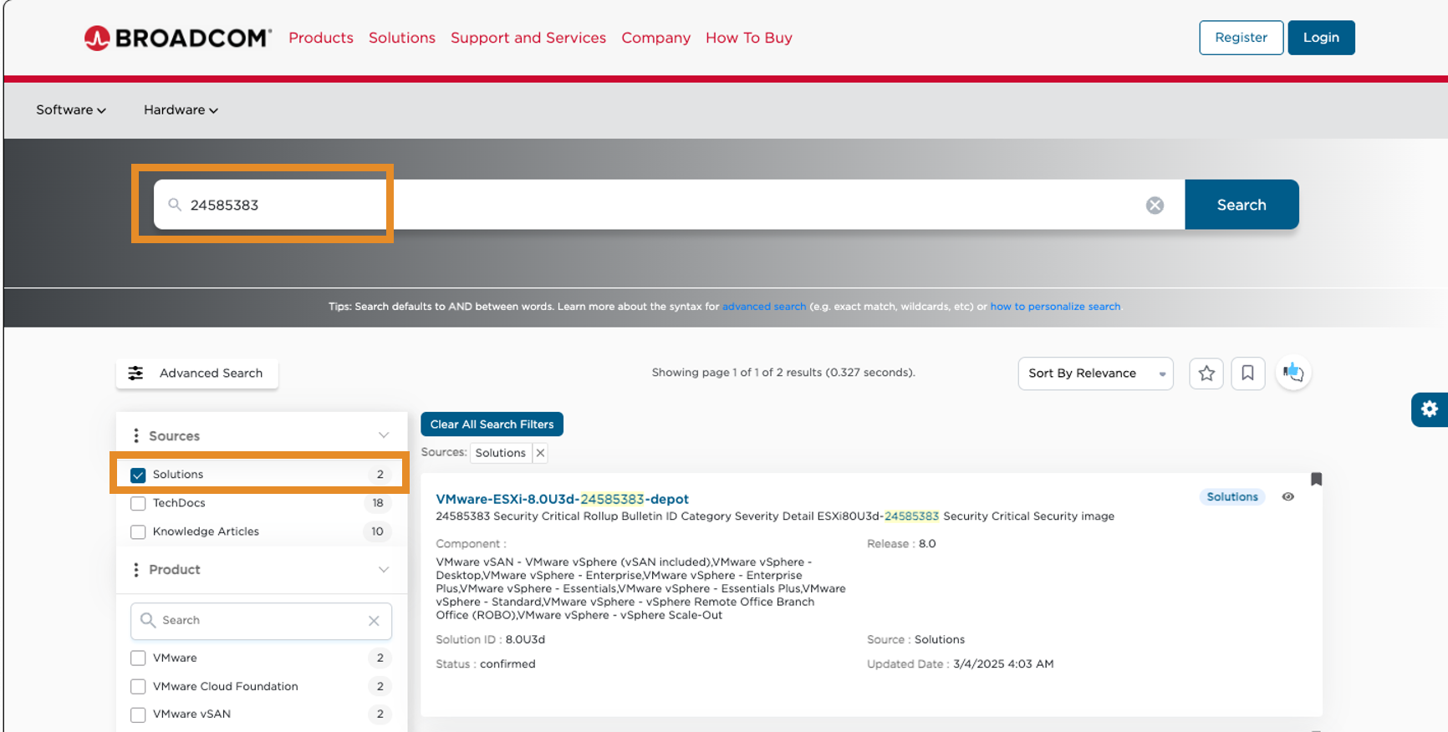The image size is (1448, 732).
Task: Open the Software dropdown menu
Action: (x=71, y=110)
